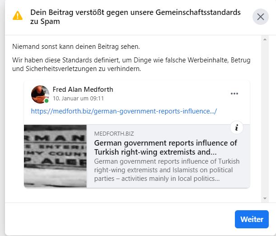The width and height of the screenshot is (276, 236).
Task: Click the 'Dein Beitrag verstößt' dialog title
Action: pyautogui.click(x=136, y=17)
